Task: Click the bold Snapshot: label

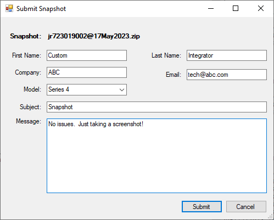Action: click(25, 36)
